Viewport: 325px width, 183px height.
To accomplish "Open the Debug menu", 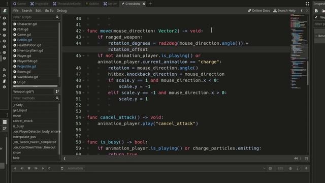I will (x=61, y=10).
